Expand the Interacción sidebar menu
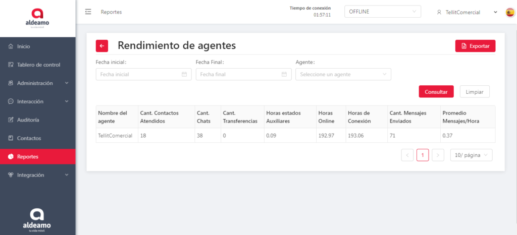 [37, 101]
